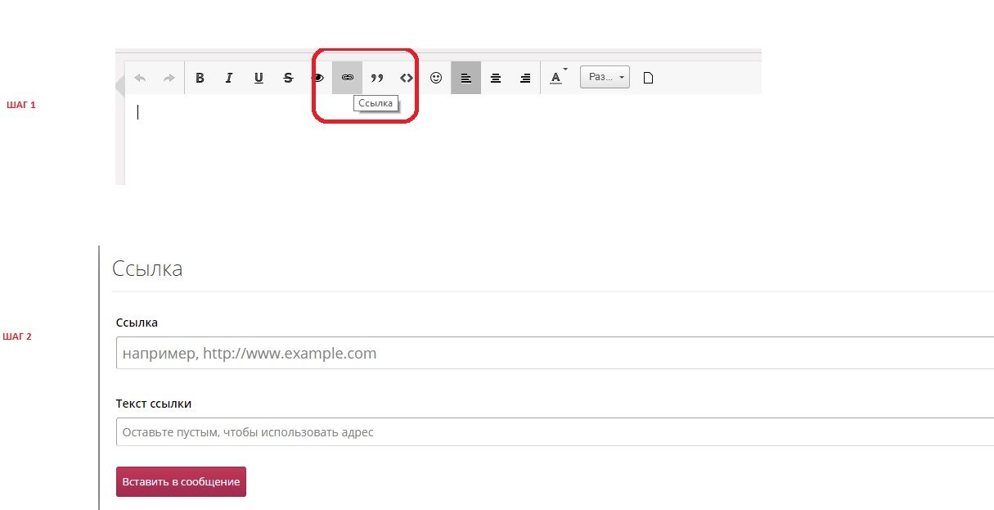Screen dimensions: 994x510
Task: Click the Undo arrow in editor toolbar
Action: coord(140,78)
